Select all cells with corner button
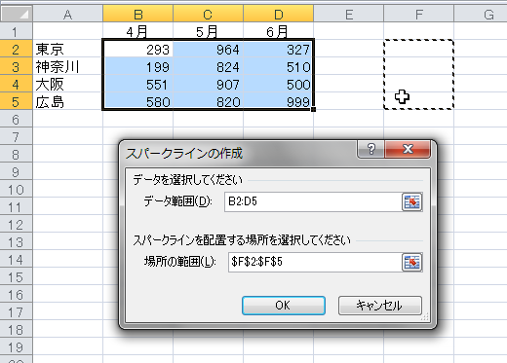This screenshot has height=363, width=507. click(x=17, y=15)
